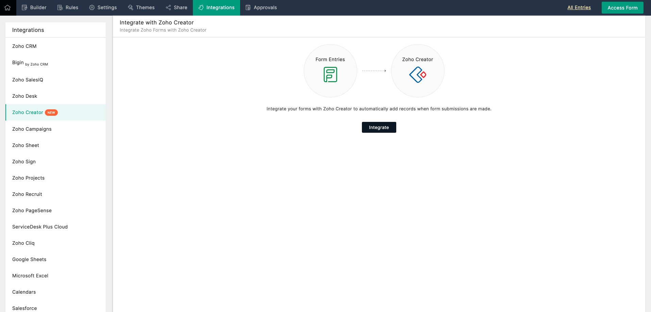The width and height of the screenshot is (651, 312).
Task: Go to home via house icon
Action: pos(7,7)
